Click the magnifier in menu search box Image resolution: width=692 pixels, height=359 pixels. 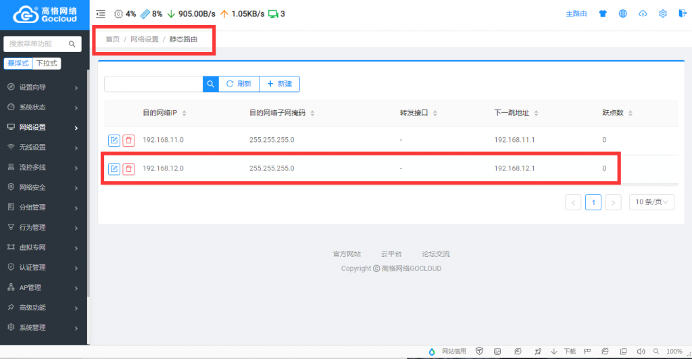72,44
